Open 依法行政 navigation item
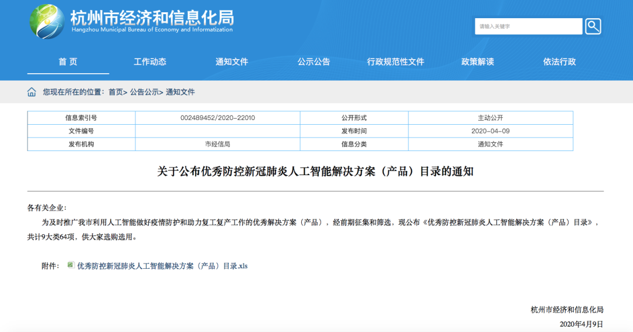The height and width of the screenshot is (332, 633). coord(559,62)
